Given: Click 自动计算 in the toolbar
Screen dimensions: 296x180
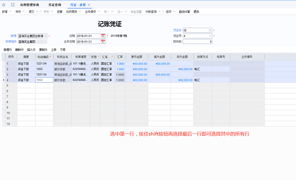Looking at the screenshot, I should pyautogui.click(x=184, y=12).
